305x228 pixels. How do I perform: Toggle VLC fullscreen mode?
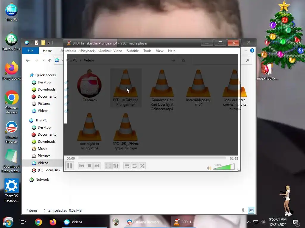108,166
